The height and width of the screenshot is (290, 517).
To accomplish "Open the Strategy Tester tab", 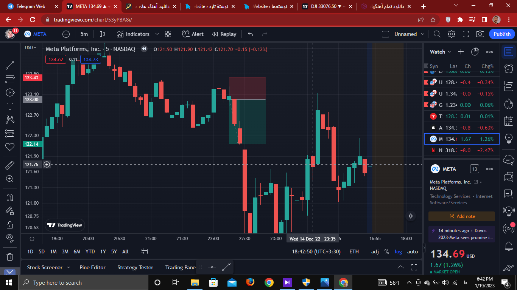I will (135, 267).
